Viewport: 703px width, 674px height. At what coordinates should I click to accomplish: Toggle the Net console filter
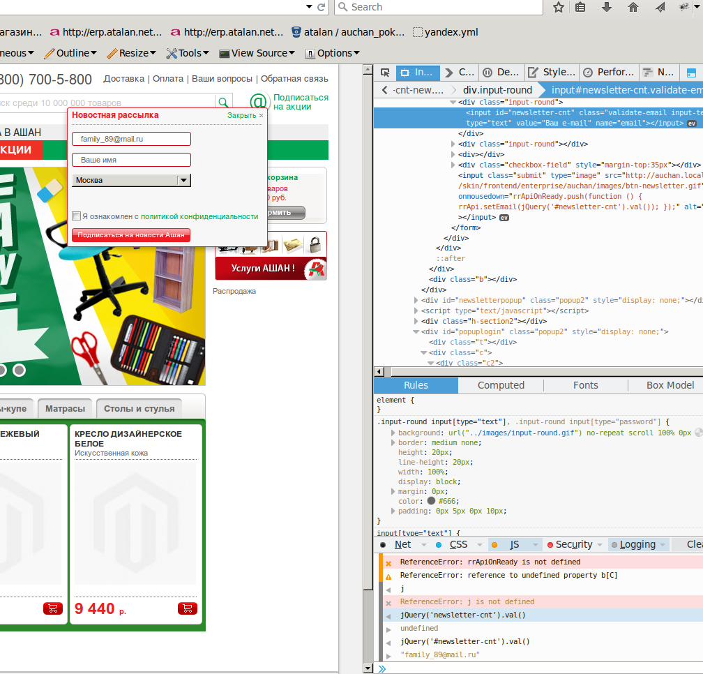[x=402, y=544]
